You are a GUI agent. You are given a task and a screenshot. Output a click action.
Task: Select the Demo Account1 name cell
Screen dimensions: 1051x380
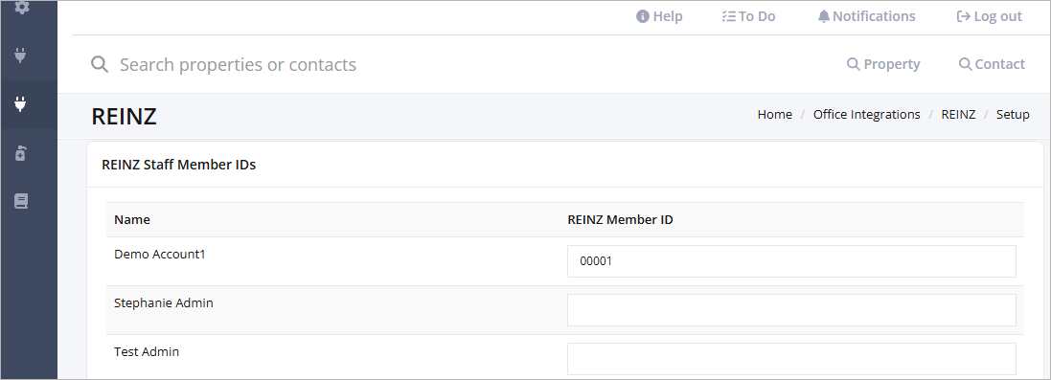(160, 255)
